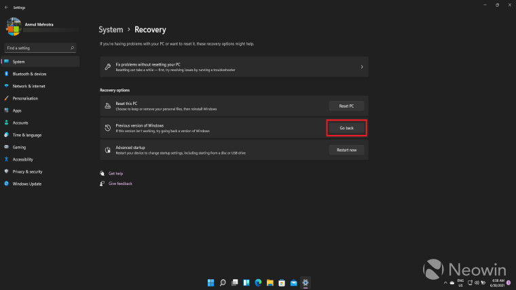Click the Reset PC button
This screenshot has height=290, width=516.
[346, 106]
